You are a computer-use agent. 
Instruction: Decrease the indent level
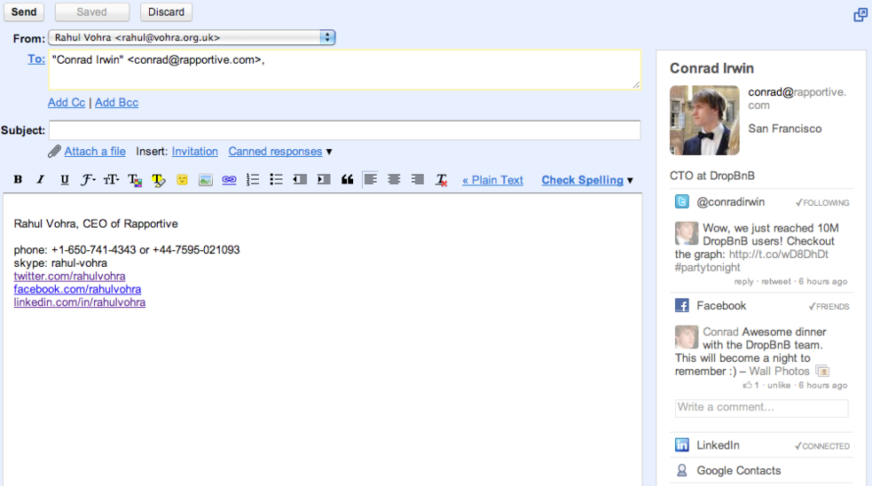(x=300, y=180)
